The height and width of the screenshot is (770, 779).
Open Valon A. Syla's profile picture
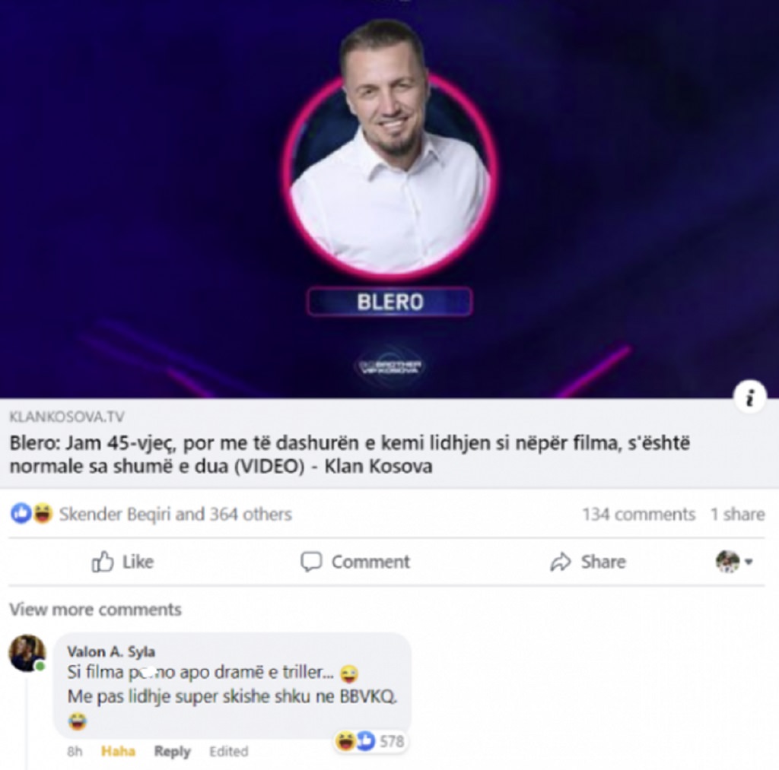(27, 652)
